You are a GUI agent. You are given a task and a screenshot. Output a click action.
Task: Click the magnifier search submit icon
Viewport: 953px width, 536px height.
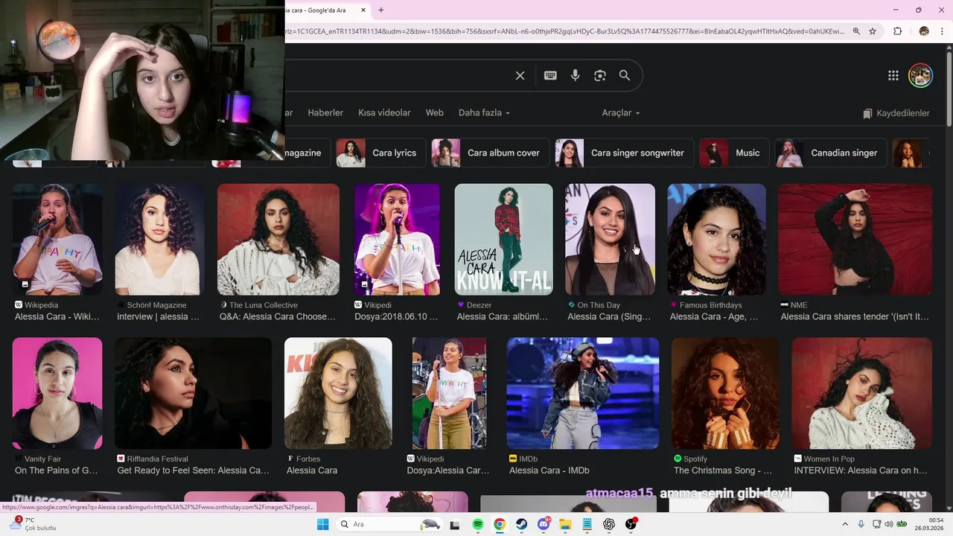pos(625,75)
